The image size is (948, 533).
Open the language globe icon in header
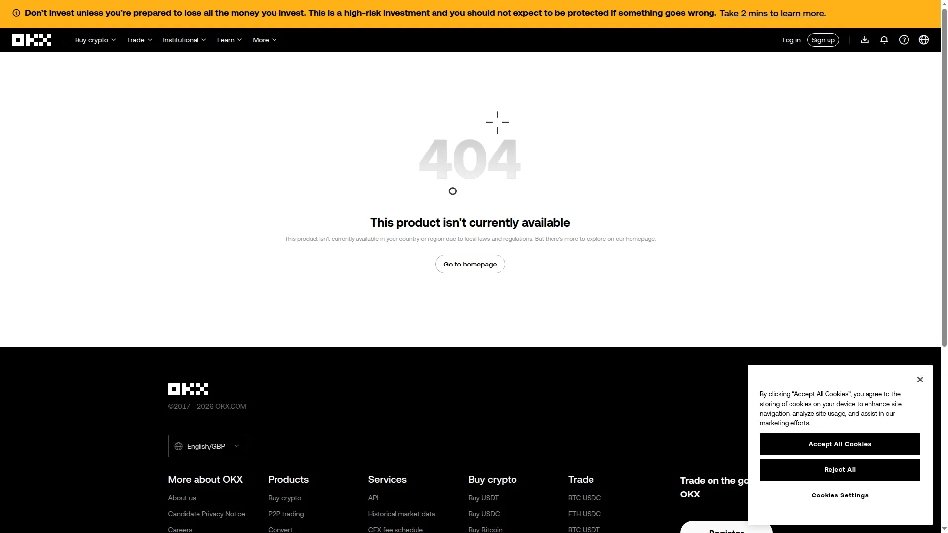click(923, 40)
